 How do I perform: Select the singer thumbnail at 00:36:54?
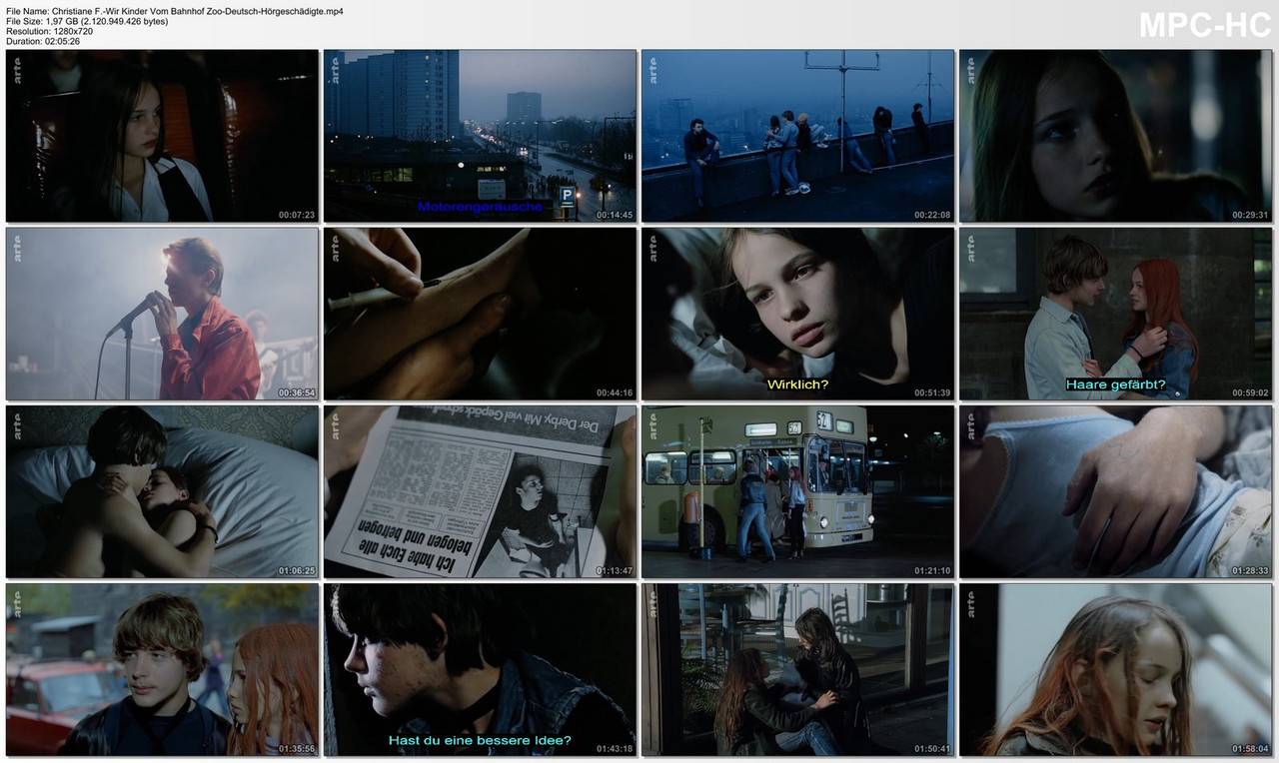pos(162,314)
